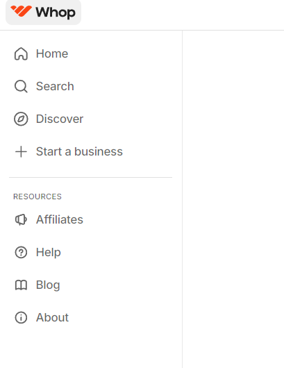Click the Affiliates megaphone icon
This screenshot has height=368, width=284.
(21, 219)
